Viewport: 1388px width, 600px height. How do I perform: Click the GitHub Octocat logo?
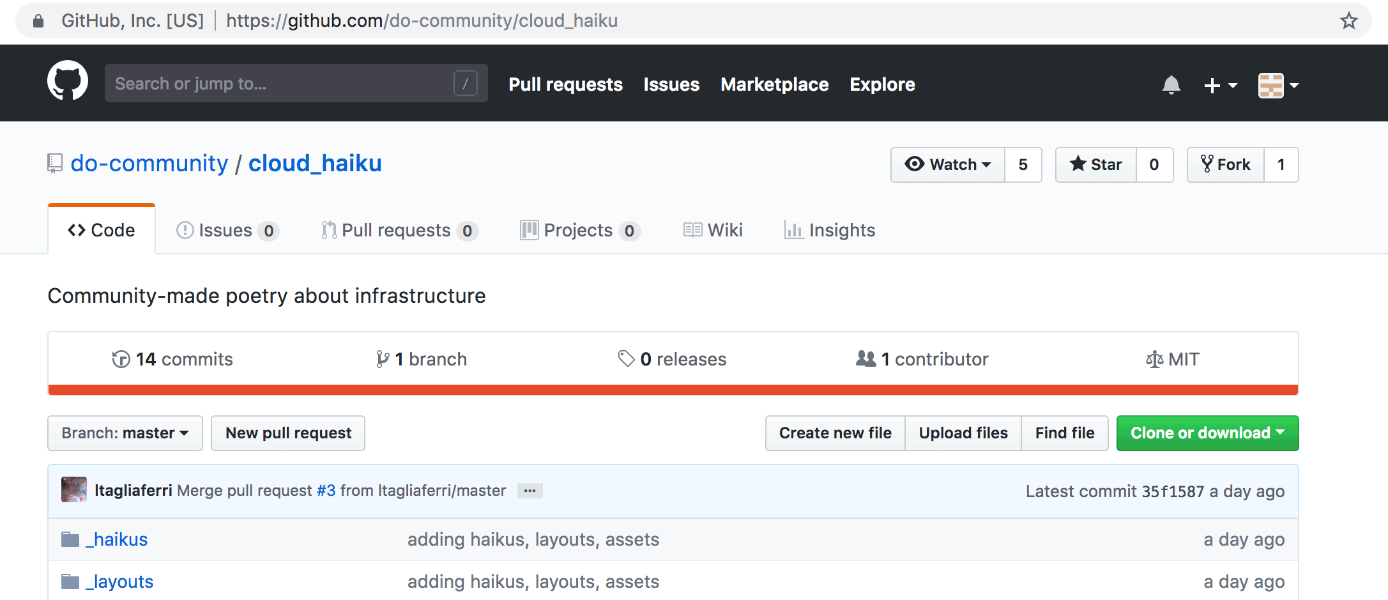pyautogui.click(x=68, y=82)
